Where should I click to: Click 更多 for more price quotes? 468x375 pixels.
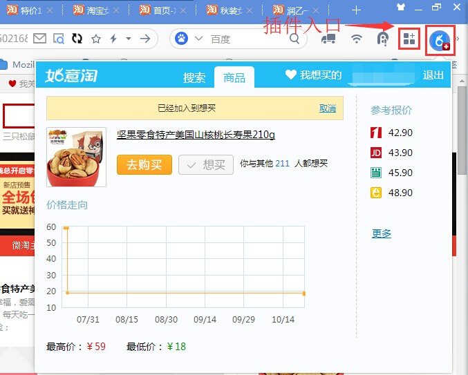(382, 233)
